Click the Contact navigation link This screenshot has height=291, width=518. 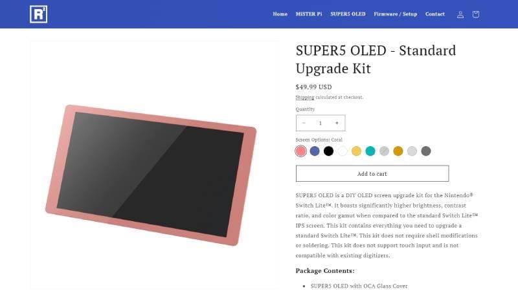click(x=435, y=14)
